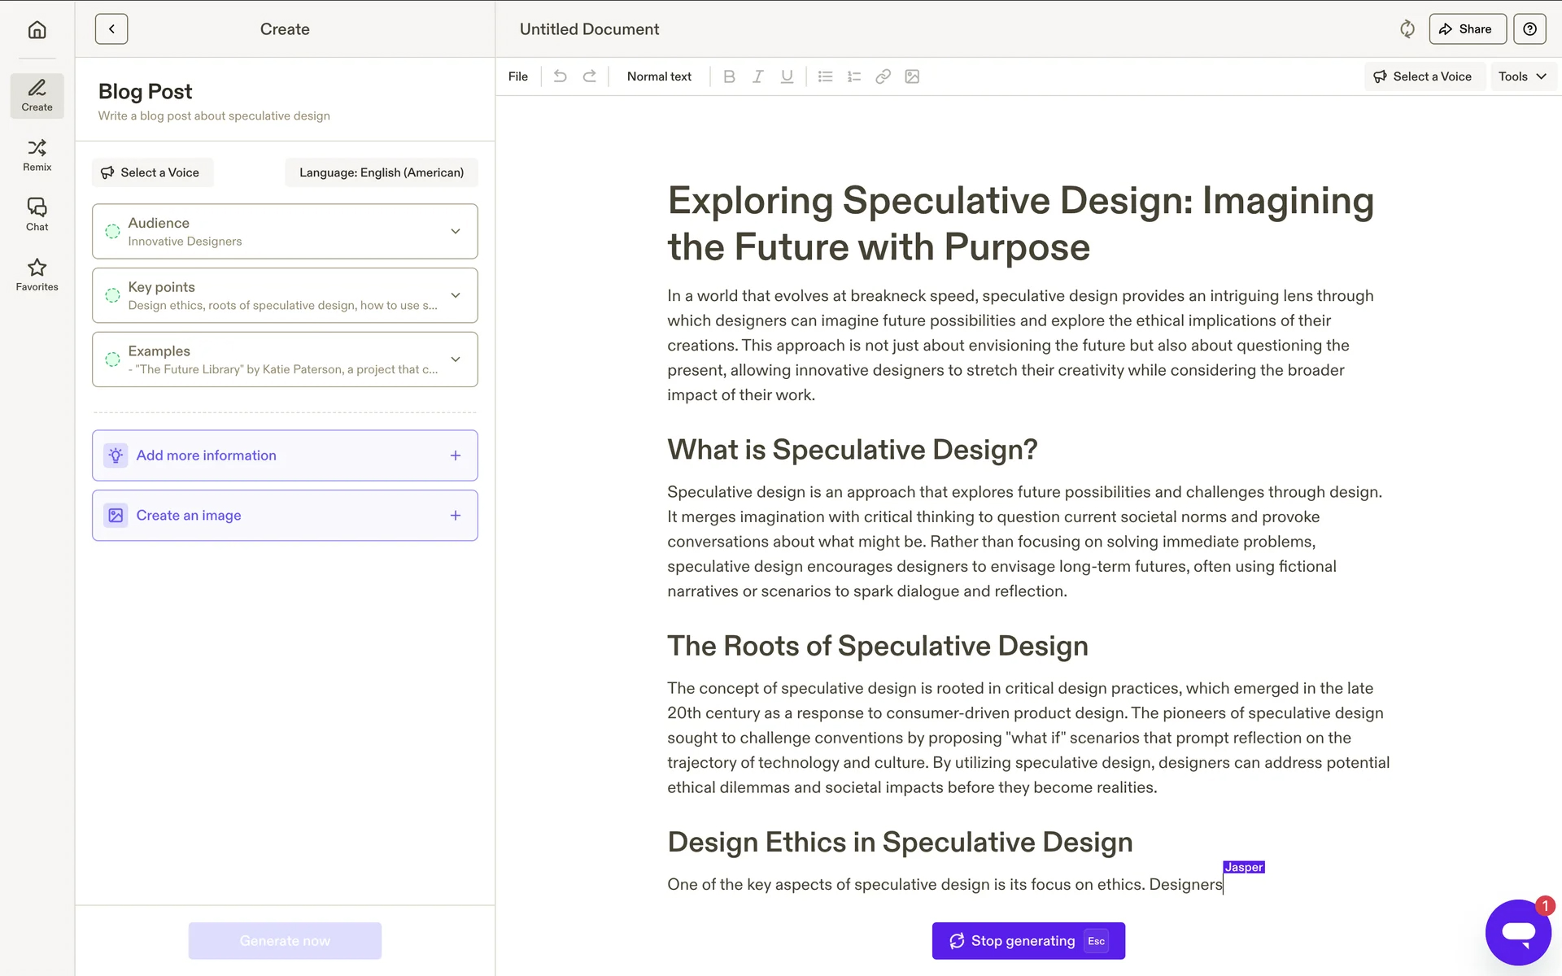The image size is (1562, 976).
Task: Toggle underline formatting
Action: pyautogui.click(x=787, y=76)
